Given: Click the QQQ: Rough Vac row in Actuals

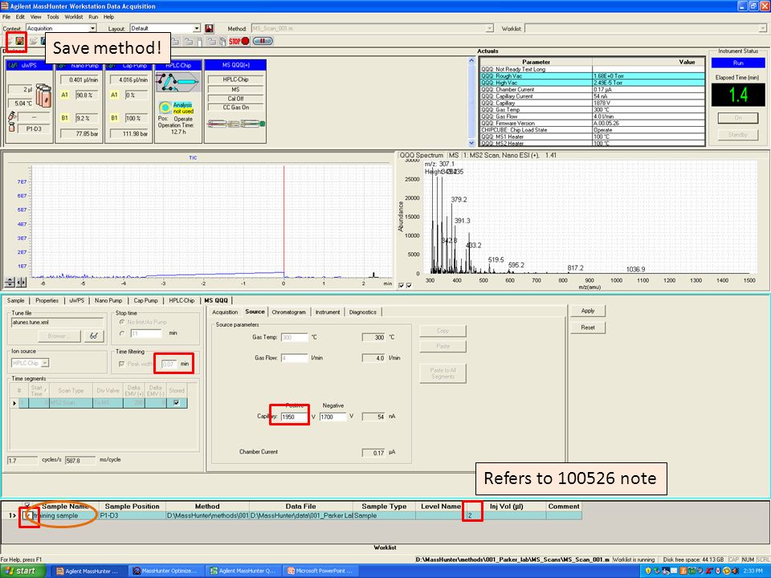Looking at the screenshot, I should [x=592, y=76].
